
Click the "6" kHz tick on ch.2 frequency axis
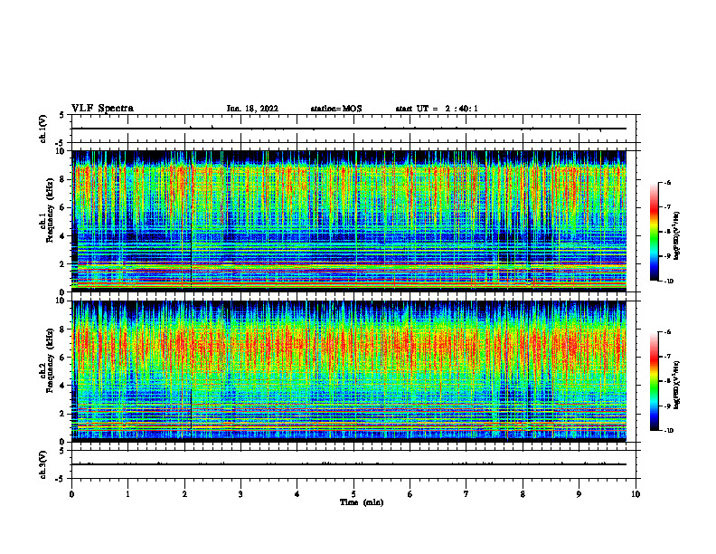tap(64, 358)
